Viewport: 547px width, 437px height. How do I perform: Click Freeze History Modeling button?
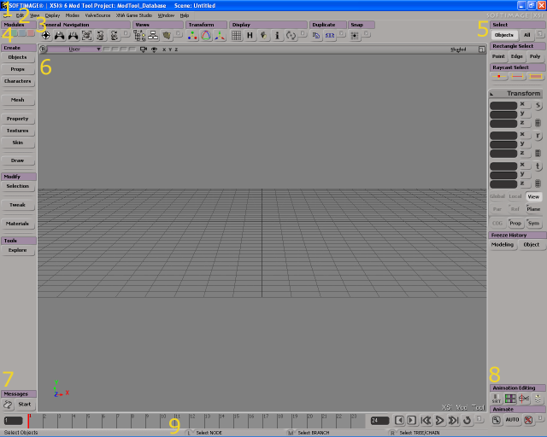[503, 245]
